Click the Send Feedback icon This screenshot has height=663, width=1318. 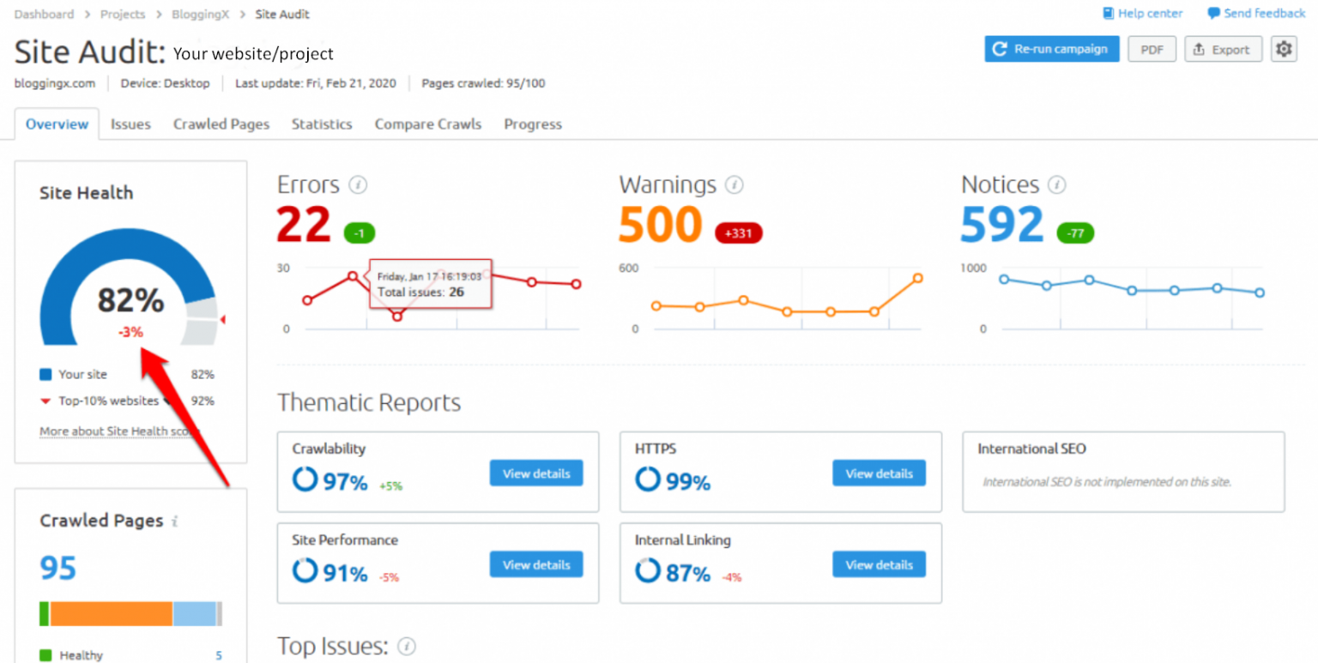tap(1213, 13)
